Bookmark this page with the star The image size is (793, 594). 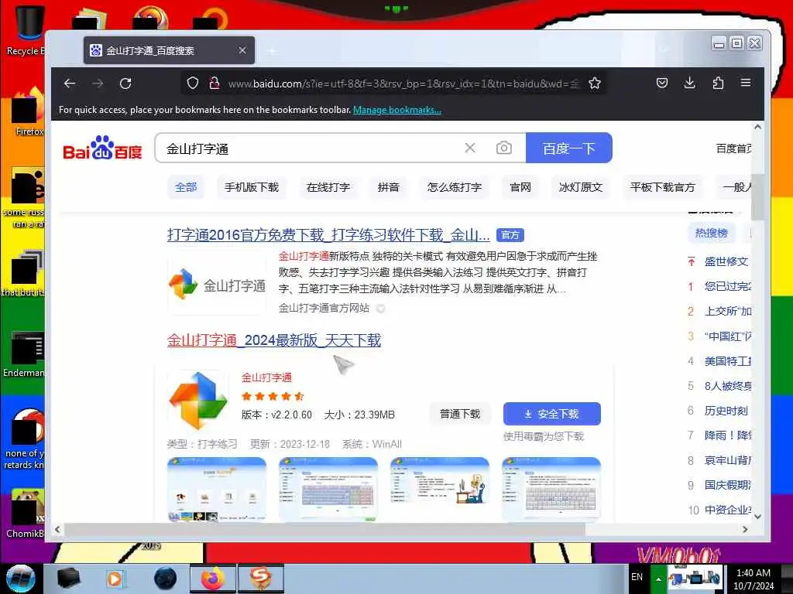(595, 84)
